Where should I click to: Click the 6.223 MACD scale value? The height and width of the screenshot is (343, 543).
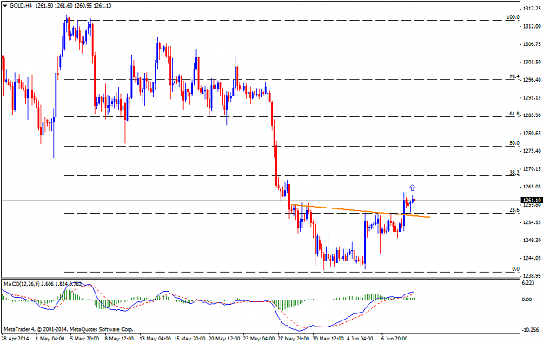click(528, 283)
